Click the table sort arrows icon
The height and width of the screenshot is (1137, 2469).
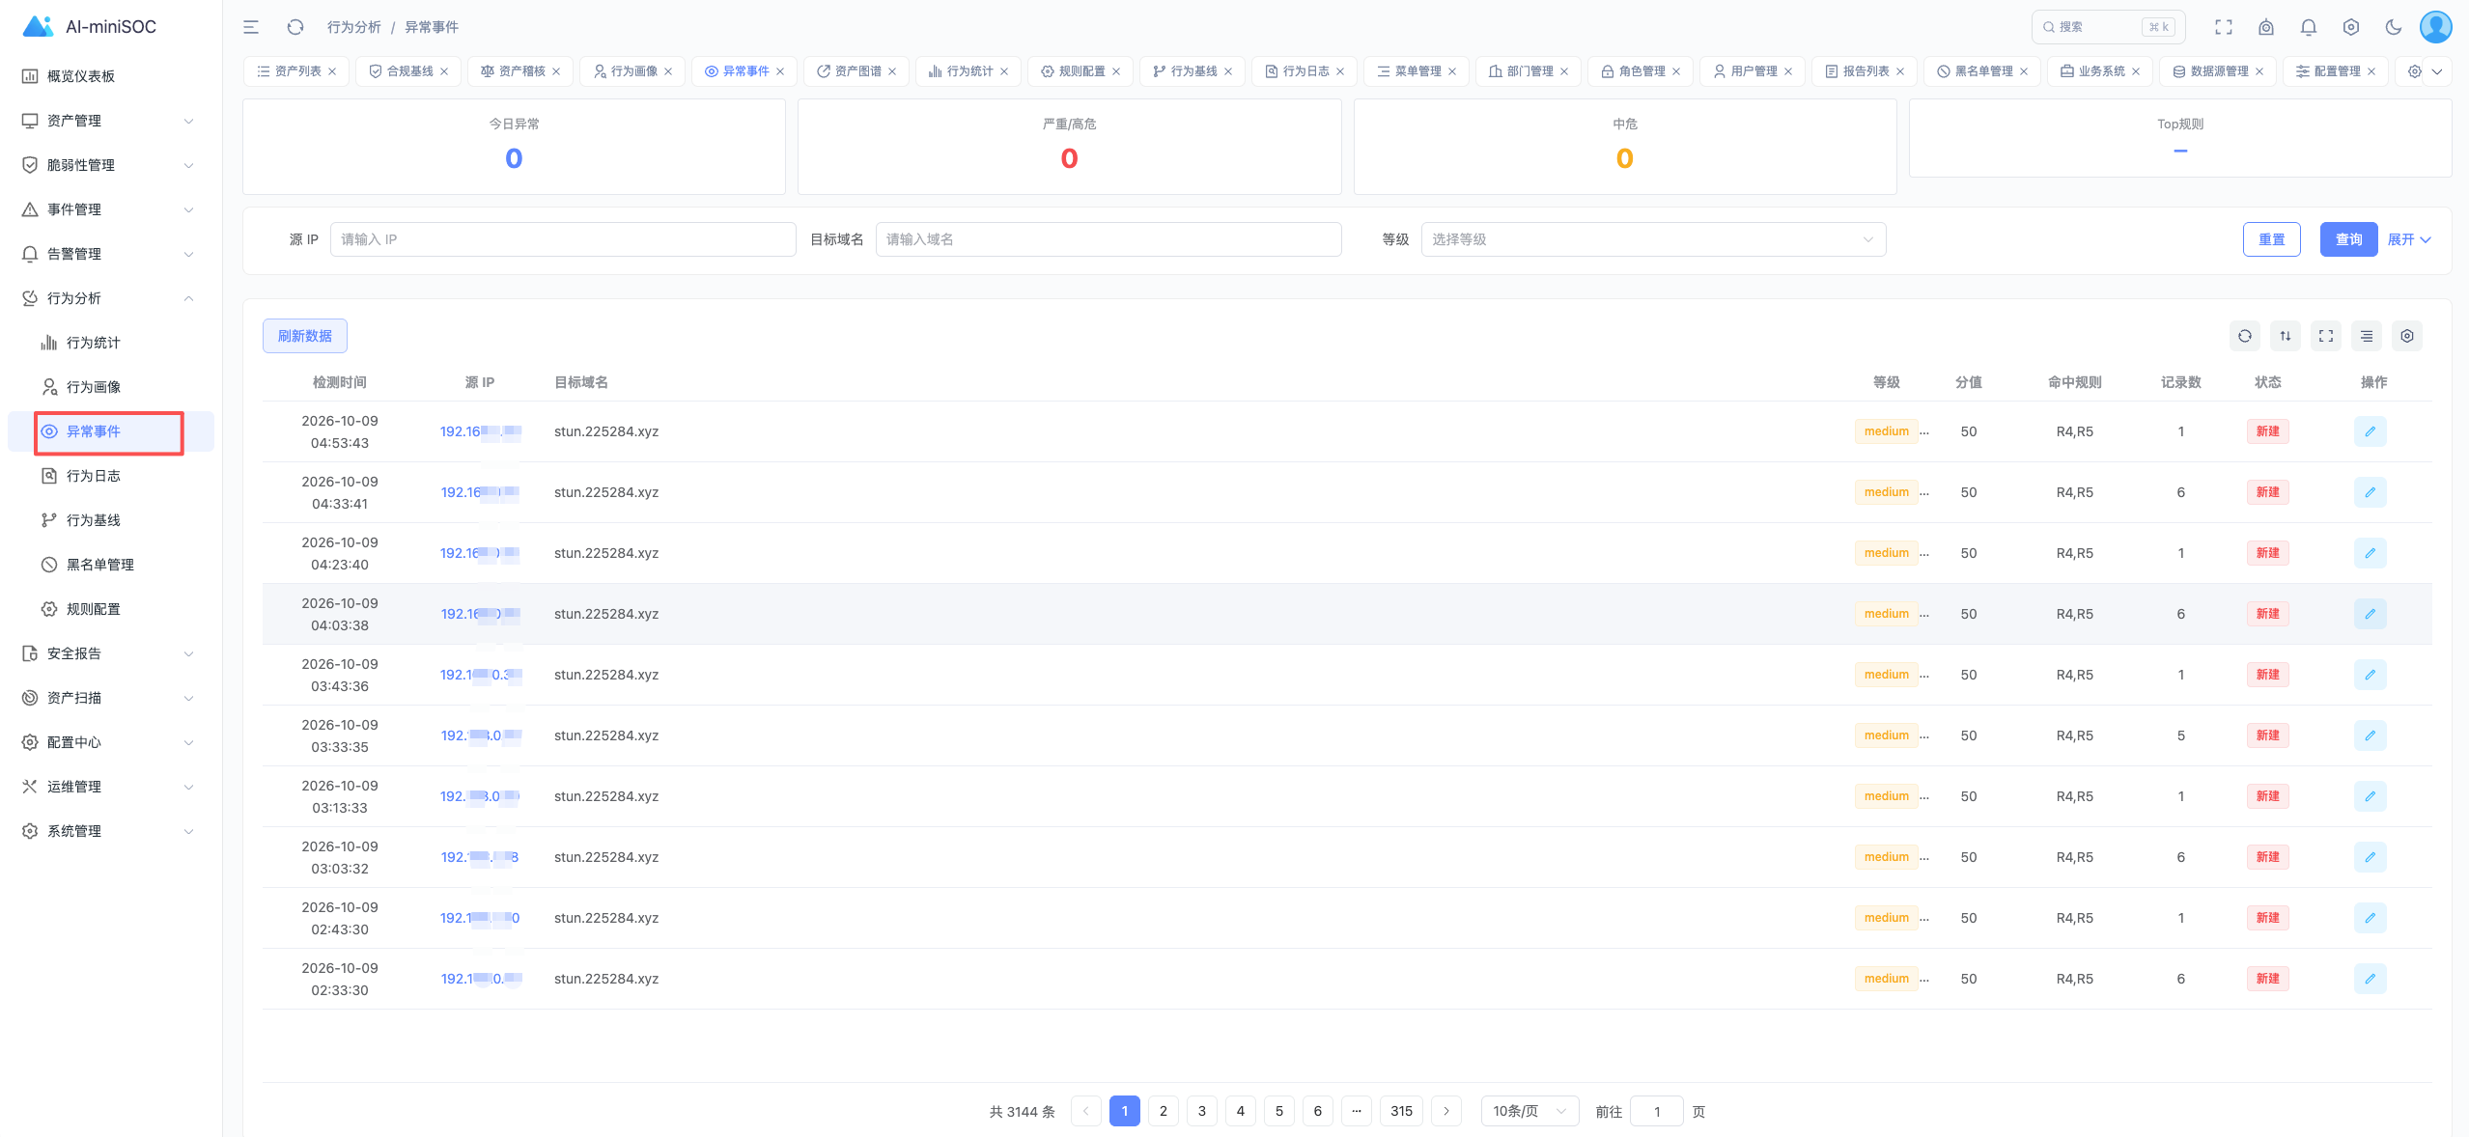(2286, 336)
